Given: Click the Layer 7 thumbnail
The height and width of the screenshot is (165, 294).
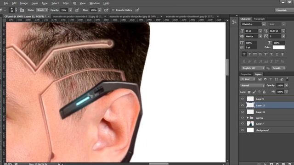Looking at the screenshot, I should (250, 124).
